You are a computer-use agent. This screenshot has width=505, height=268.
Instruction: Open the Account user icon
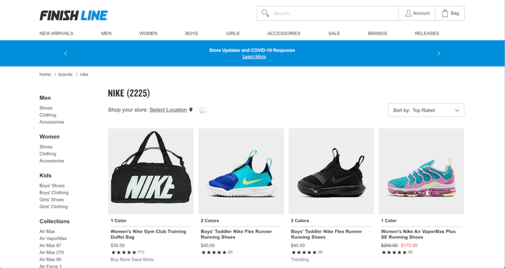pyautogui.click(x=408, y=13)
